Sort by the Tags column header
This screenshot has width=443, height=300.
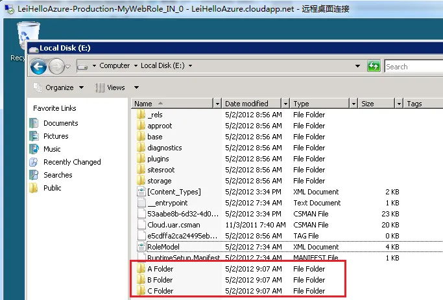click(423, 104)
